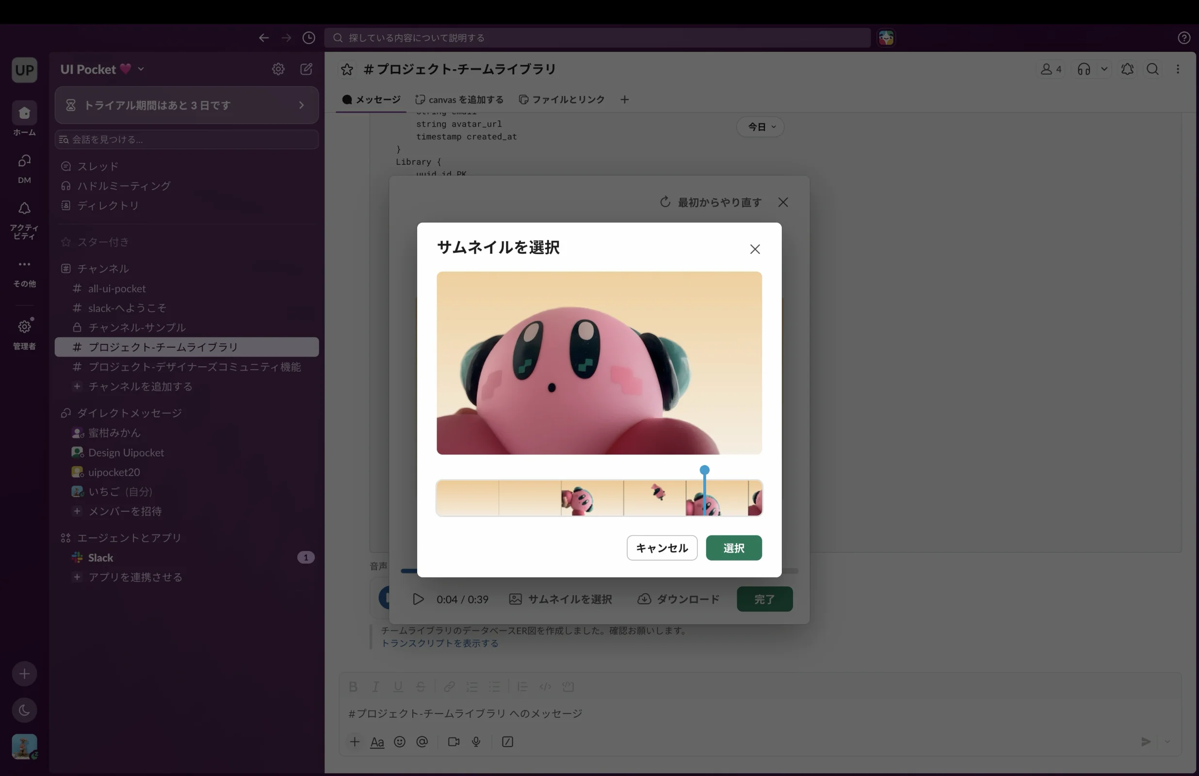Go back in history
Screen dimensions: 1199x776
click(263, 38)
